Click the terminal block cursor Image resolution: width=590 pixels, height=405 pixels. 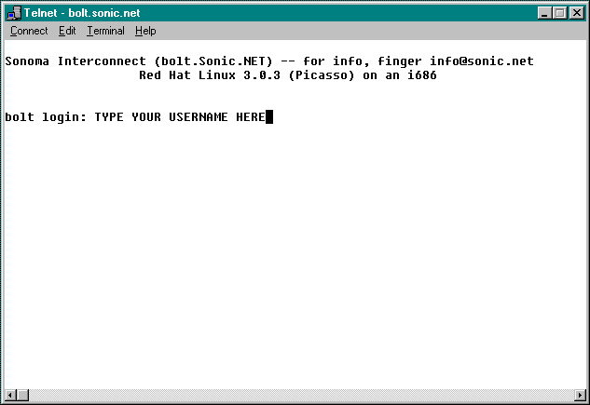tap(269, 116)
